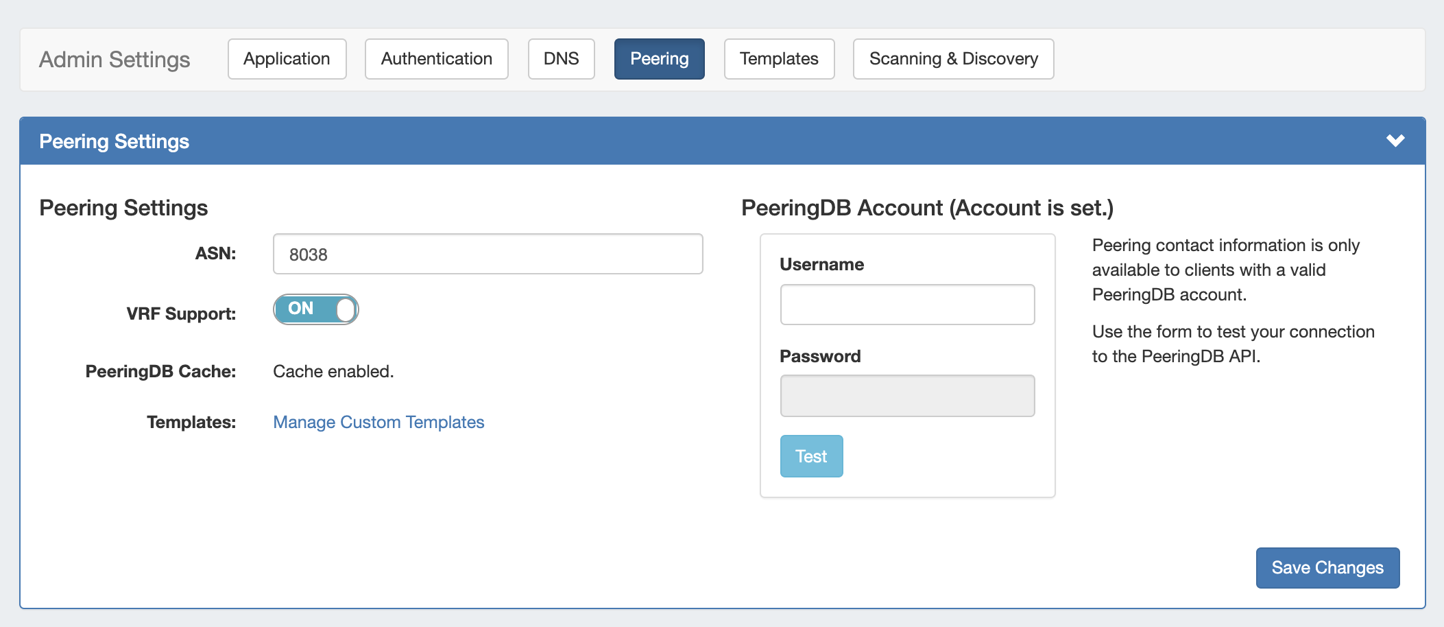Focus the PeeringDB Username field
The width and height of the screenshot is (1444, 627).
click(x=907, y=305)
